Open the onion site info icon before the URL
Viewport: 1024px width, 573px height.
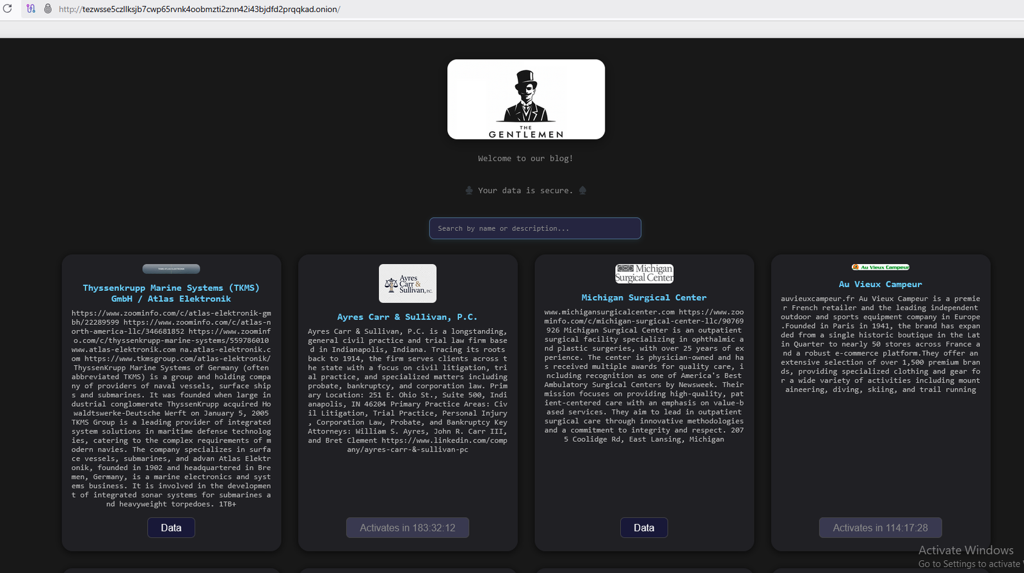[47, 9]
